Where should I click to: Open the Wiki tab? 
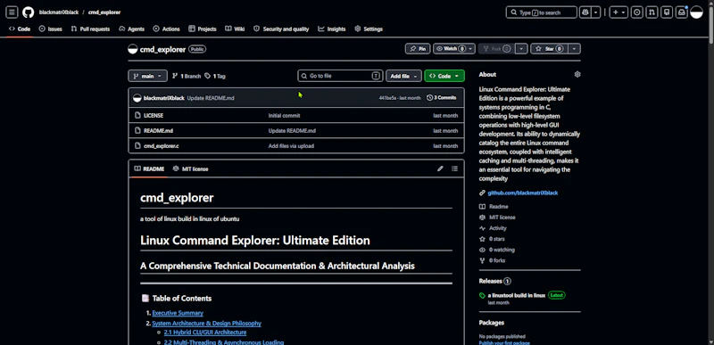coord(235,29)
